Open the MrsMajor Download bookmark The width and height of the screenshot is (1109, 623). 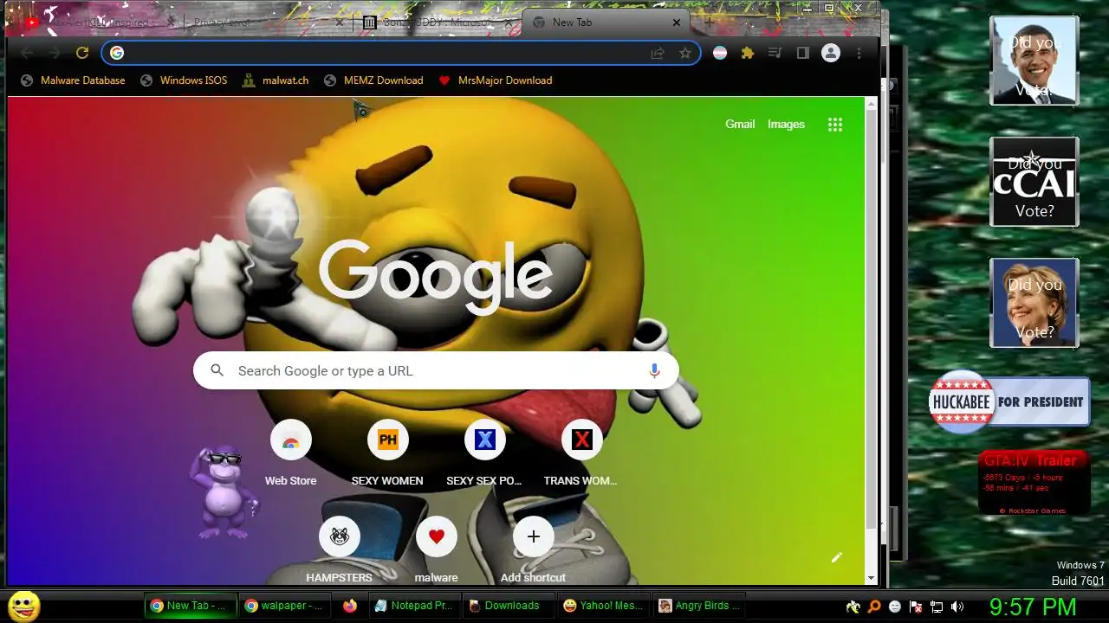pos(496,80)
